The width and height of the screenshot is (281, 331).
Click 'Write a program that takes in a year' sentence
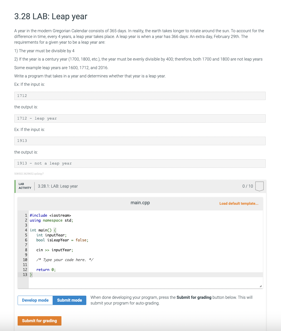[x=90, y=76]
